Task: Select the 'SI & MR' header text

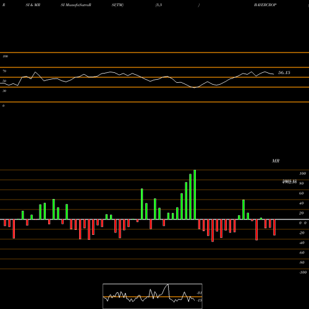Action: tap(33, 5)
